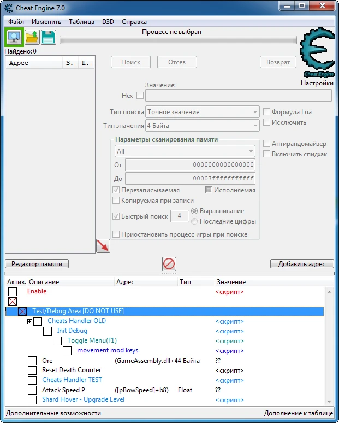Toggle the Быстрый поиск checkbox

tap(116, 216)
